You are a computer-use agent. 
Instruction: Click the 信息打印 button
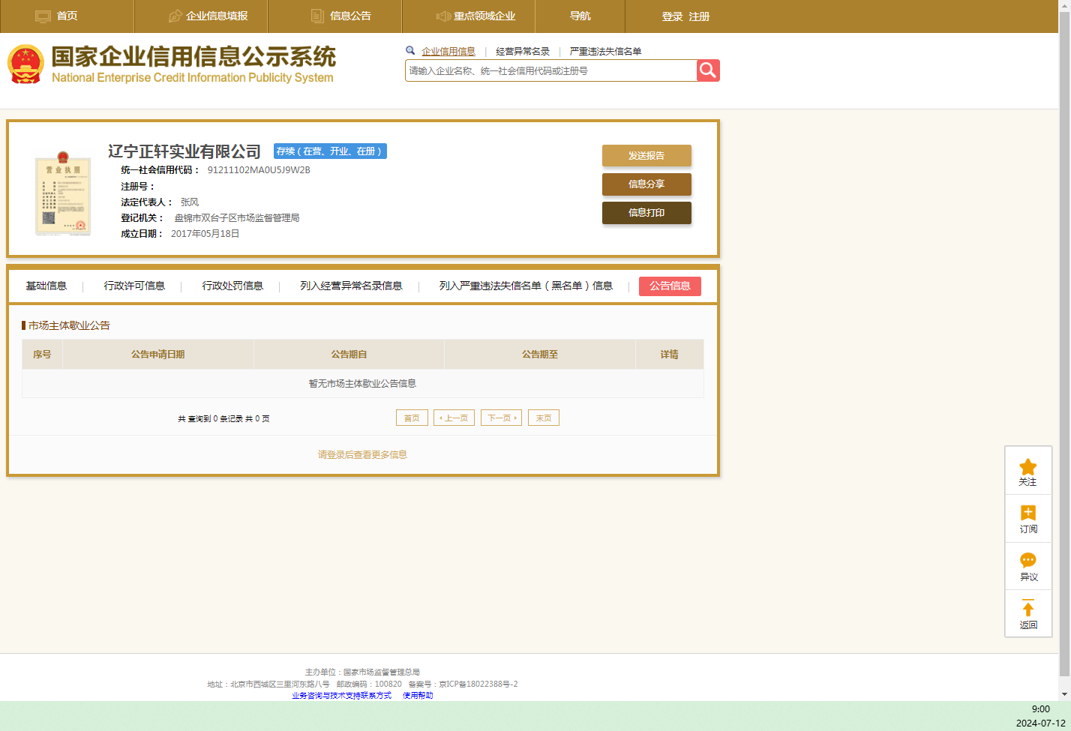point(646,212)
